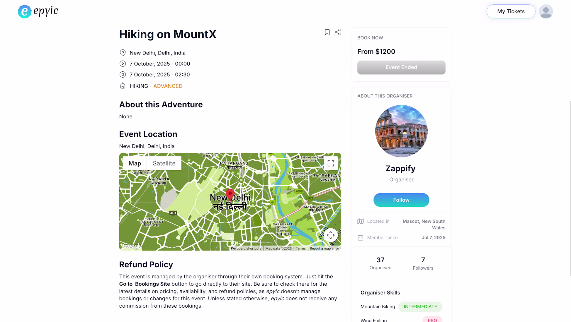Switch map to Satellite view
The height and width of the screenshot is (322, 571).
164,163
